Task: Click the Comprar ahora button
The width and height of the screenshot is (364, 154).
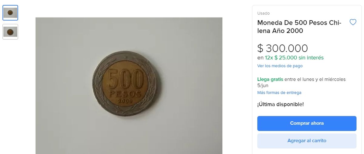Action: 307,123
